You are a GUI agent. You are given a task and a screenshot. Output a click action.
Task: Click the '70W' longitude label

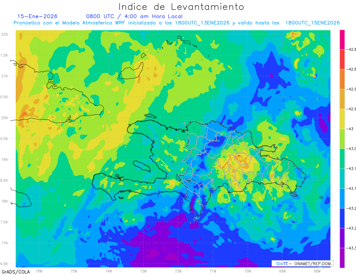248,271
